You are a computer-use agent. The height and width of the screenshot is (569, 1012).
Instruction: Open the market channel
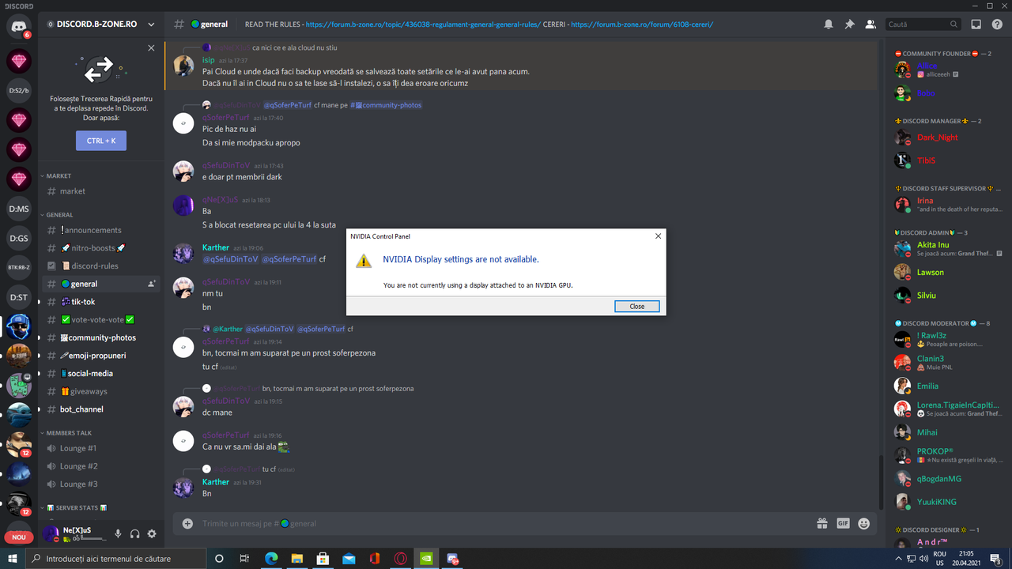coord(101,191)
